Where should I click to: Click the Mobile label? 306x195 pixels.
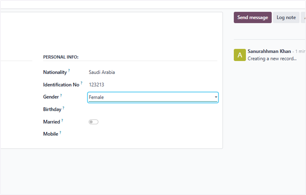tap(51, 134)
